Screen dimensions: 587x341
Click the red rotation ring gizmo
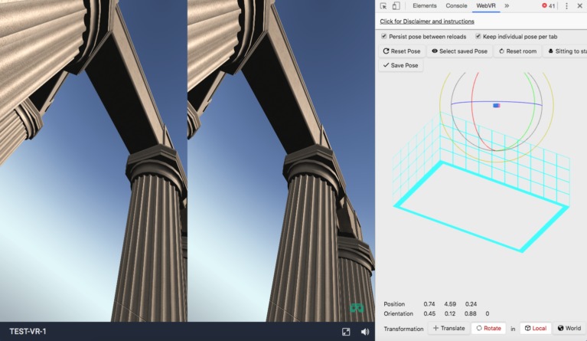point(472,101)
